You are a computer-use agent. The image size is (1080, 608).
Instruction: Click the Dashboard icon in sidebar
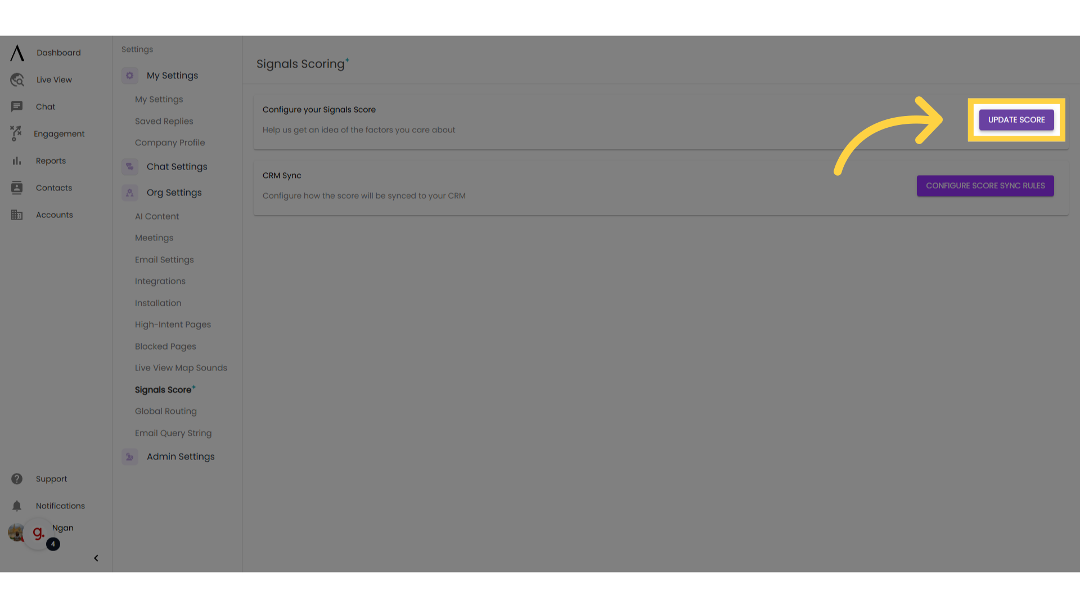pyautogui.click(x=16, y=52)
